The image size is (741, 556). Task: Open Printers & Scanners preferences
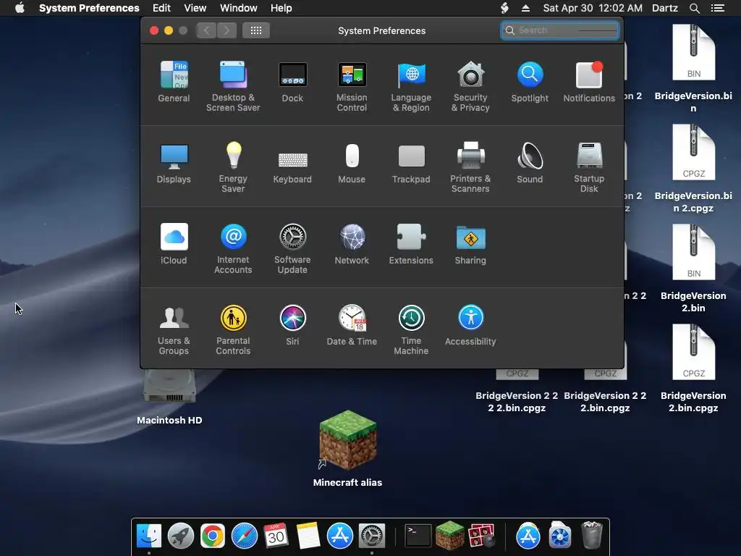coord(470,167)
